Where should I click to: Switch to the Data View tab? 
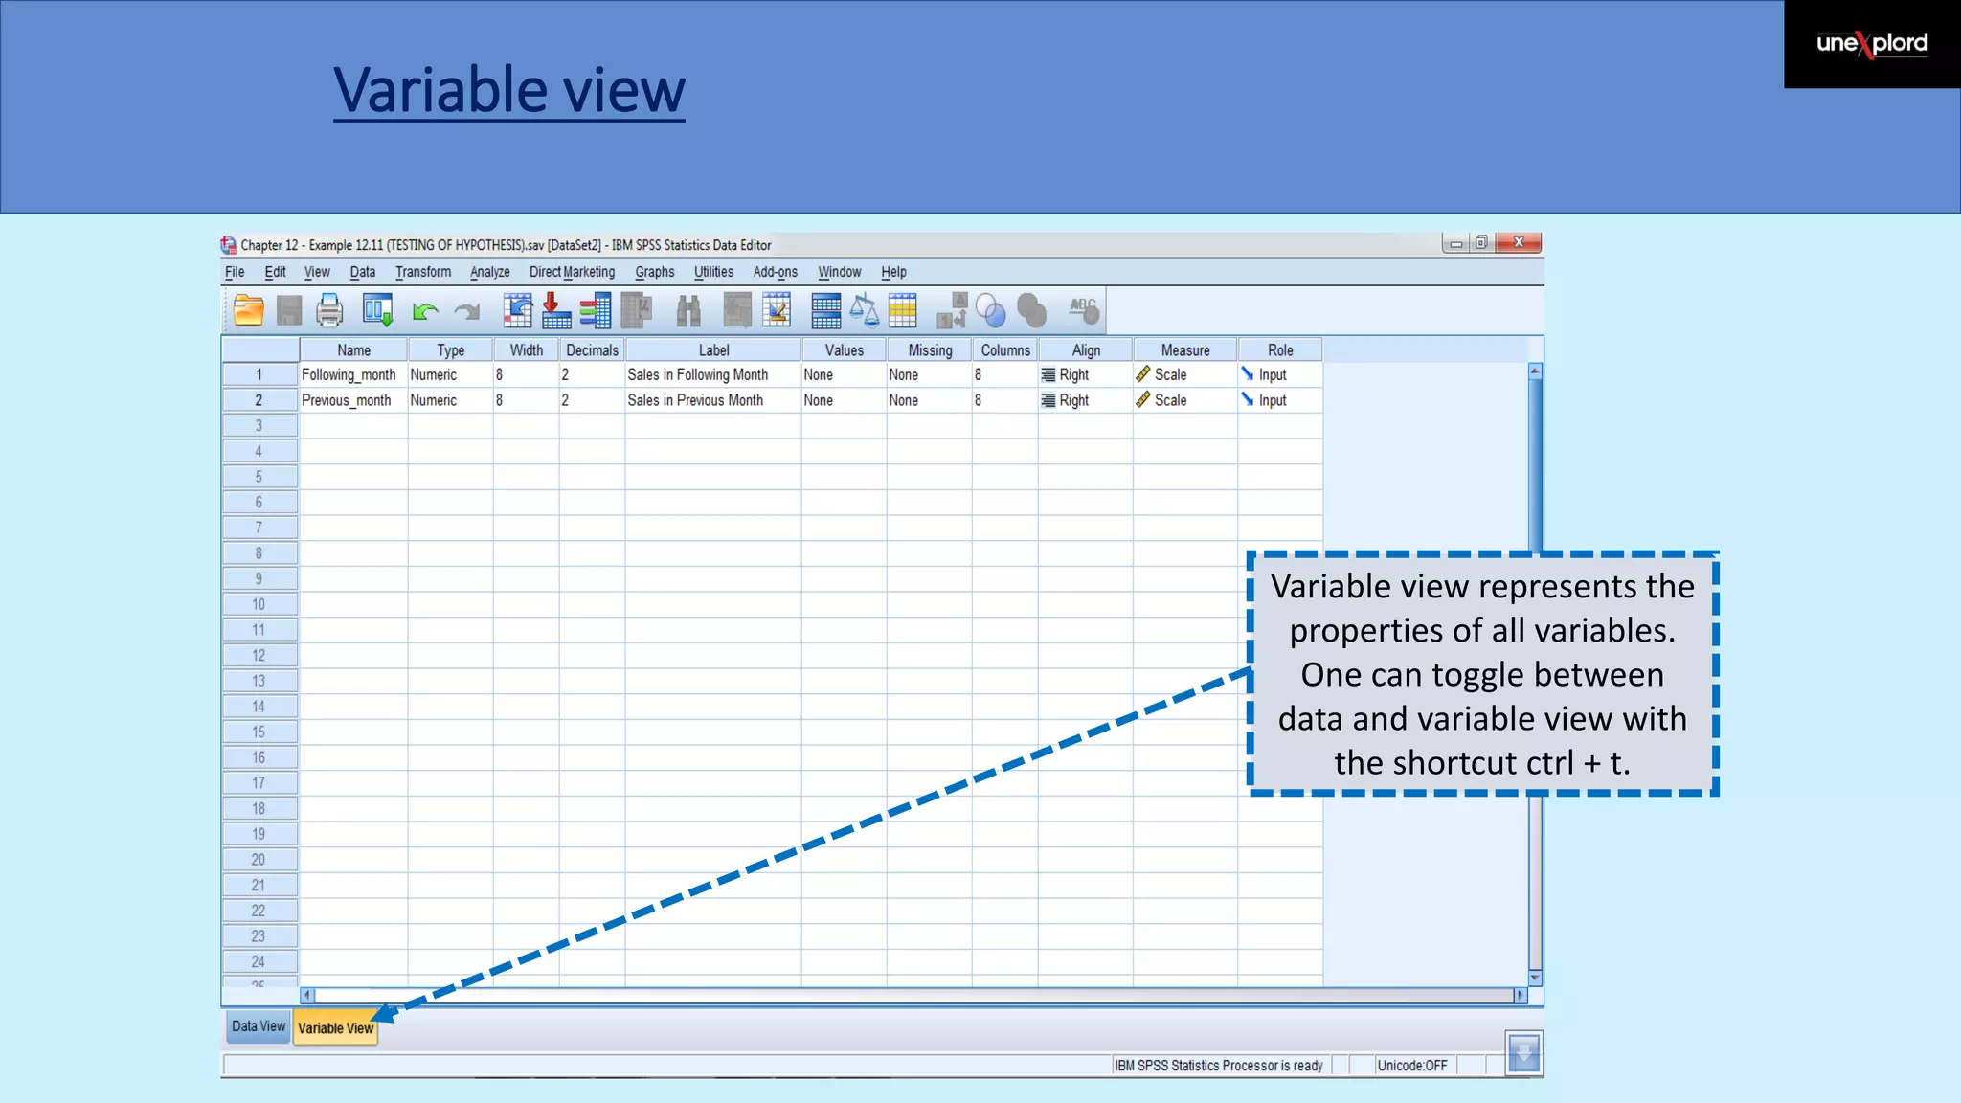[x=258, y=1026]
